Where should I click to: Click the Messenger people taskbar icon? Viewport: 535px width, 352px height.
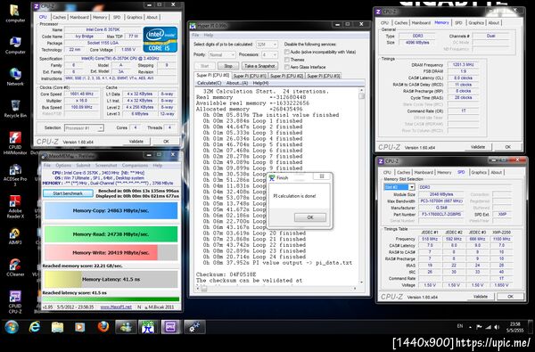pyautogui.click(x=126, y=327)
